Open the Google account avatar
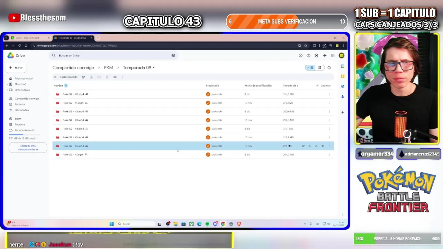 342,55
